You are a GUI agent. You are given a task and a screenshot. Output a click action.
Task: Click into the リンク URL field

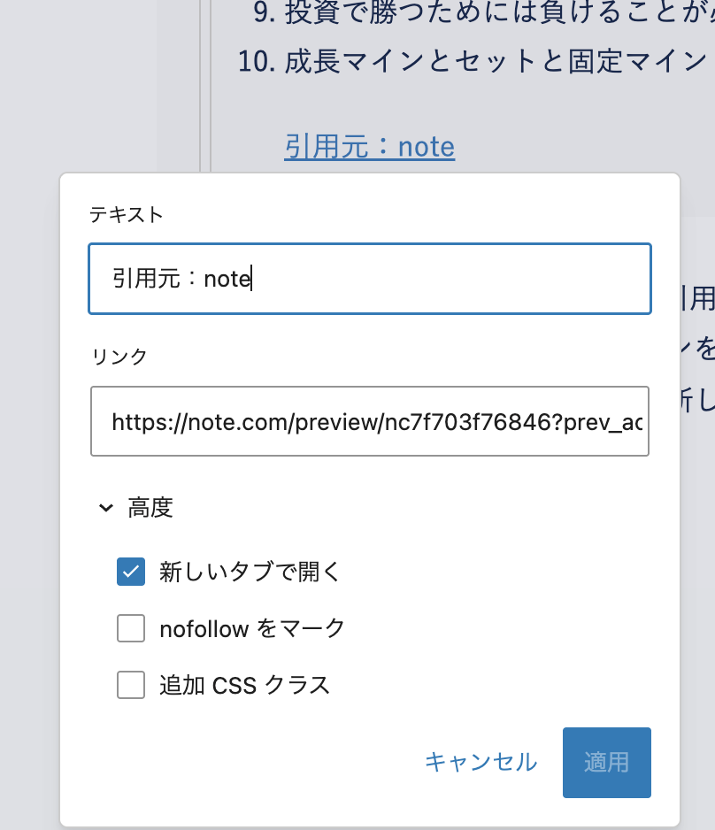tap(370, 420)
